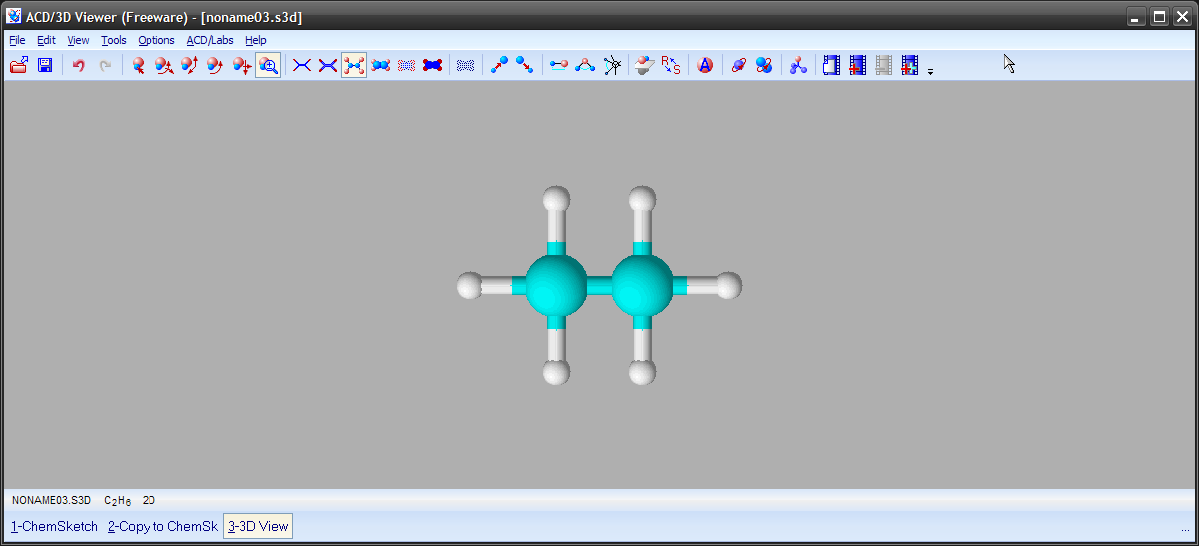Click the application icon in title bar
The height and width of the screenshot is (546, 1199).
14,16
